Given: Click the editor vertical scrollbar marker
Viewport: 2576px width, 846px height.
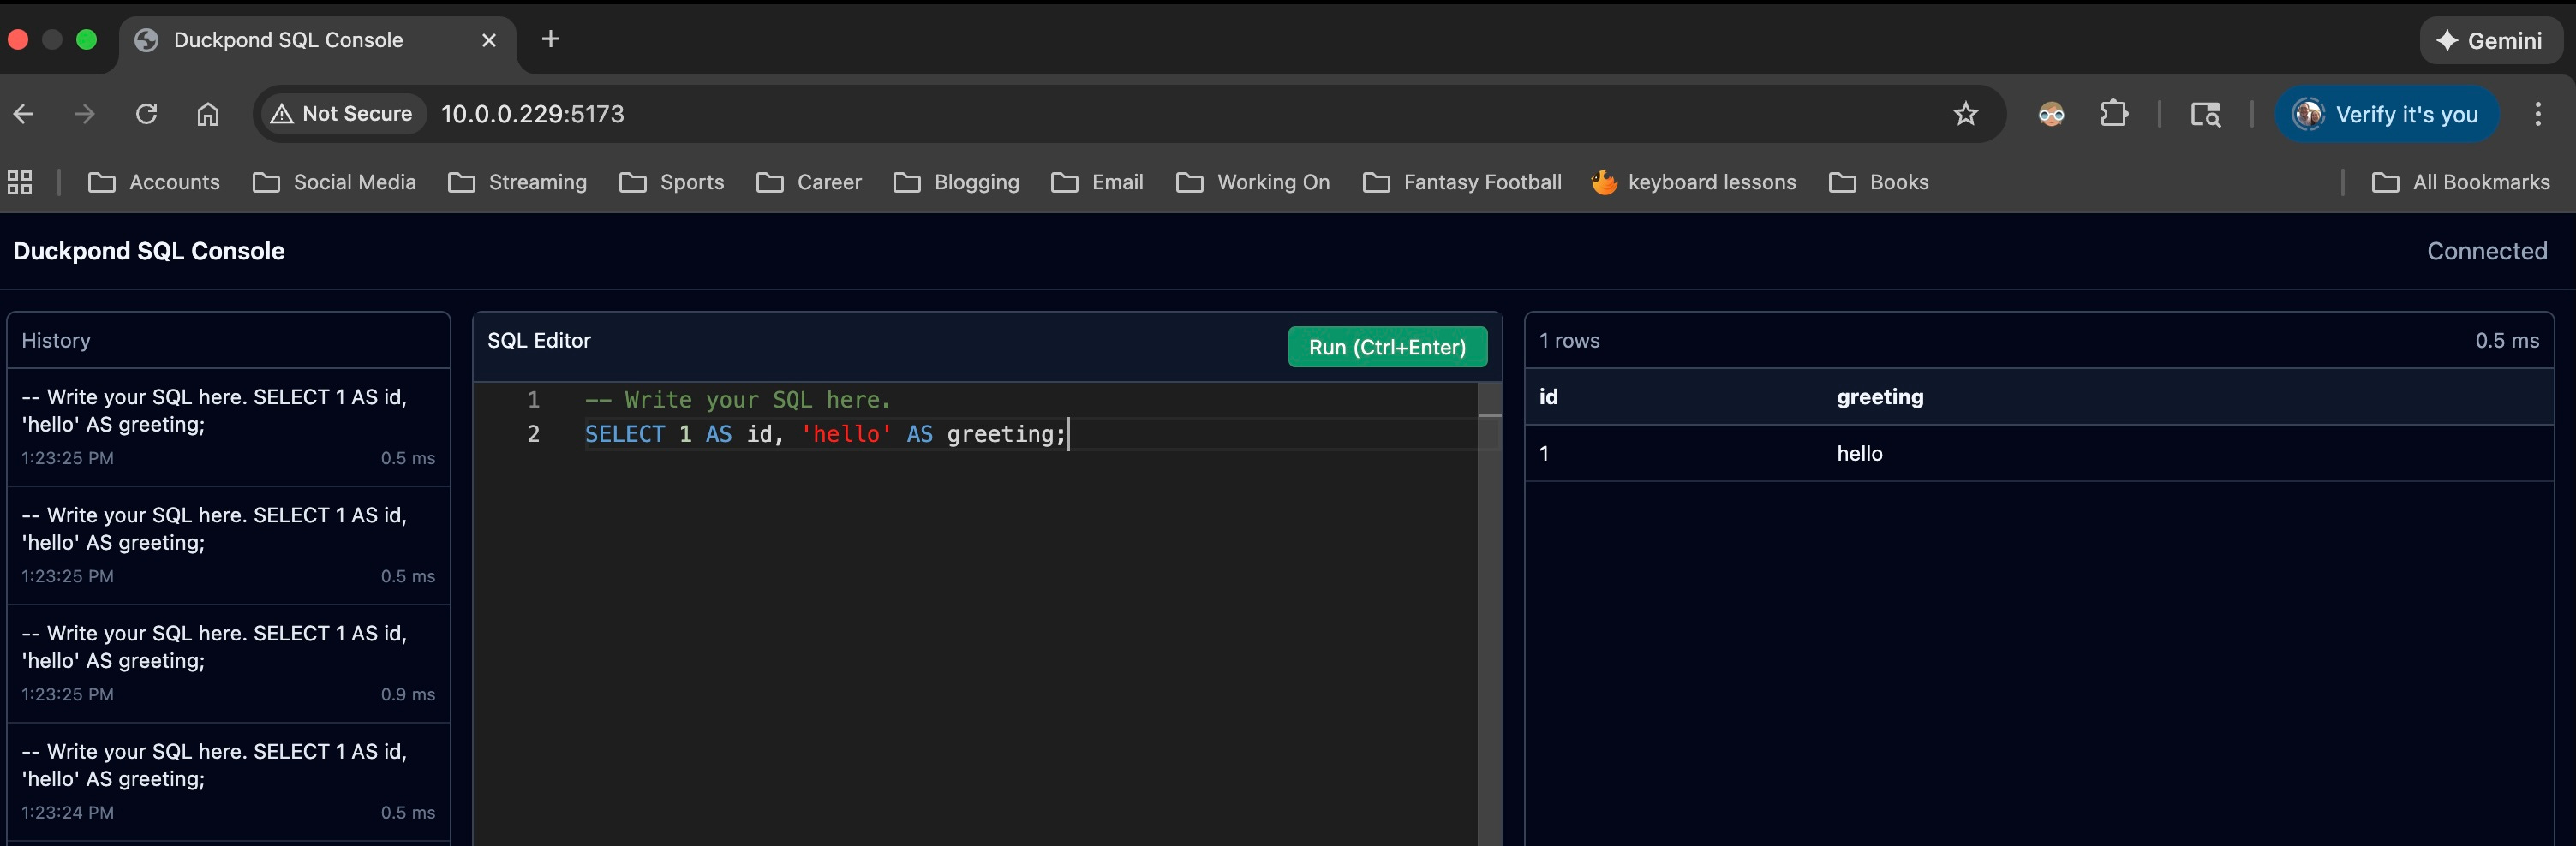Looking at the screenshot, I should tap(1489, 414).
